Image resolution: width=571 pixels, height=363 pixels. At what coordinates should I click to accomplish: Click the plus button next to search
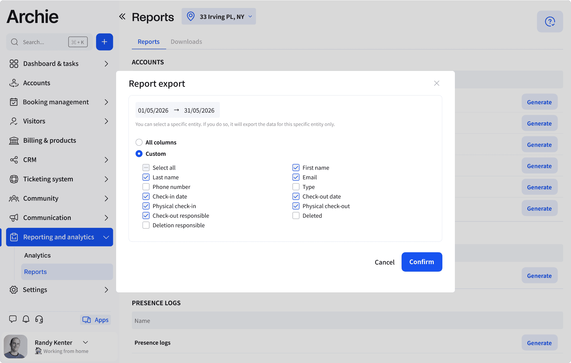pos(104,42)
